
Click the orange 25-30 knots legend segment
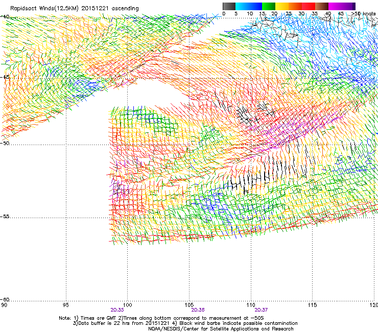(295, 6)
